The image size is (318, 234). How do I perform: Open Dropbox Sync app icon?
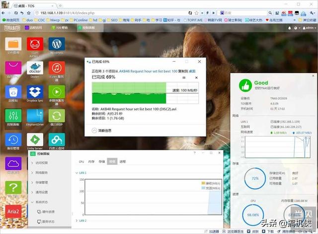35,92
